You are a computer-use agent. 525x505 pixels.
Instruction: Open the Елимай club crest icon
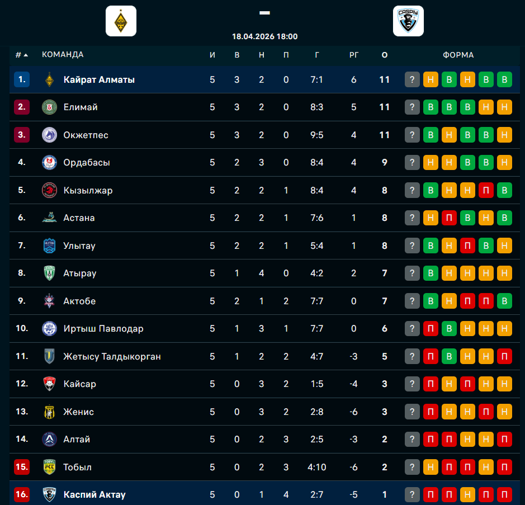[x=49, y=107]
